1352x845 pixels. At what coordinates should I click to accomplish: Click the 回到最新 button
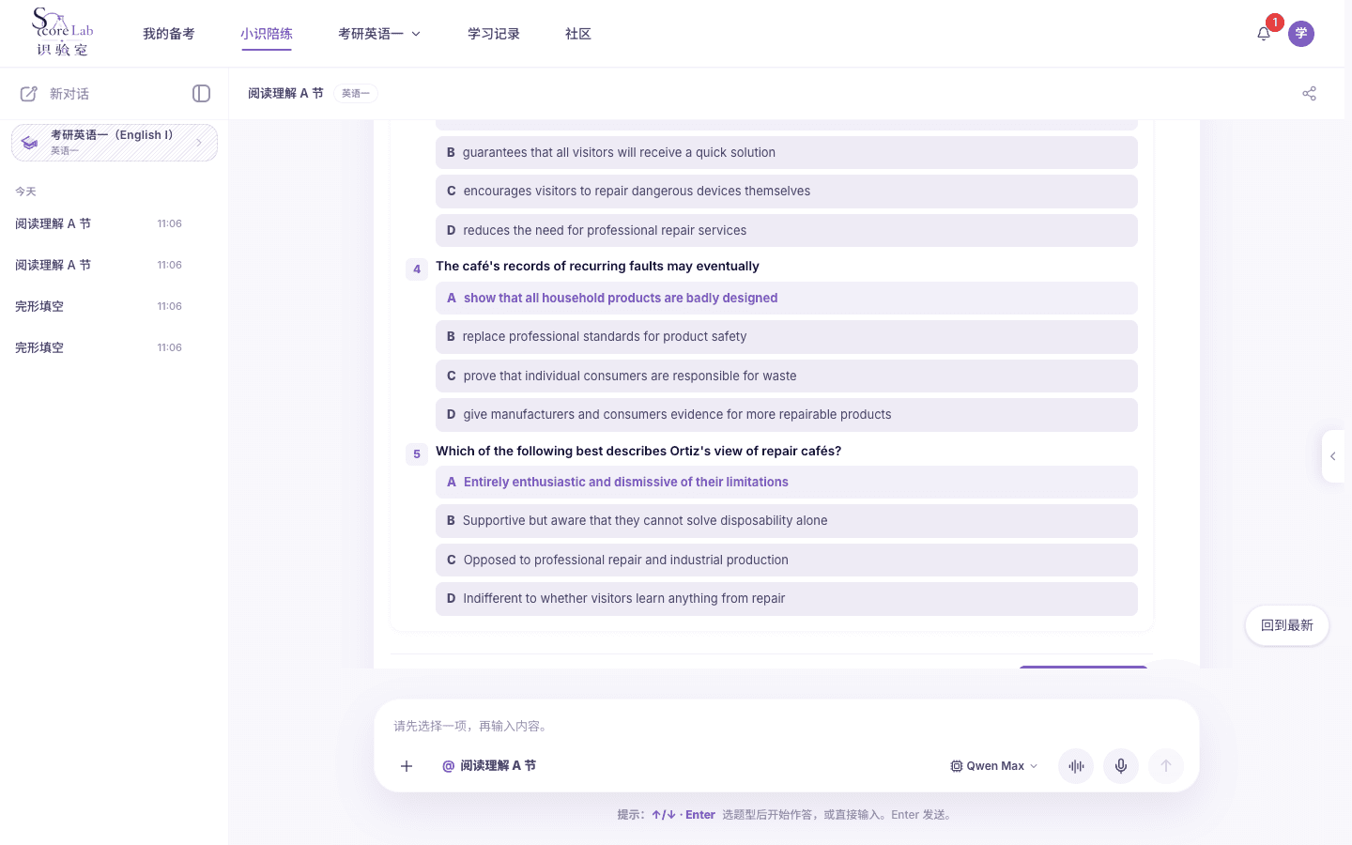[x=1287, y=625]
